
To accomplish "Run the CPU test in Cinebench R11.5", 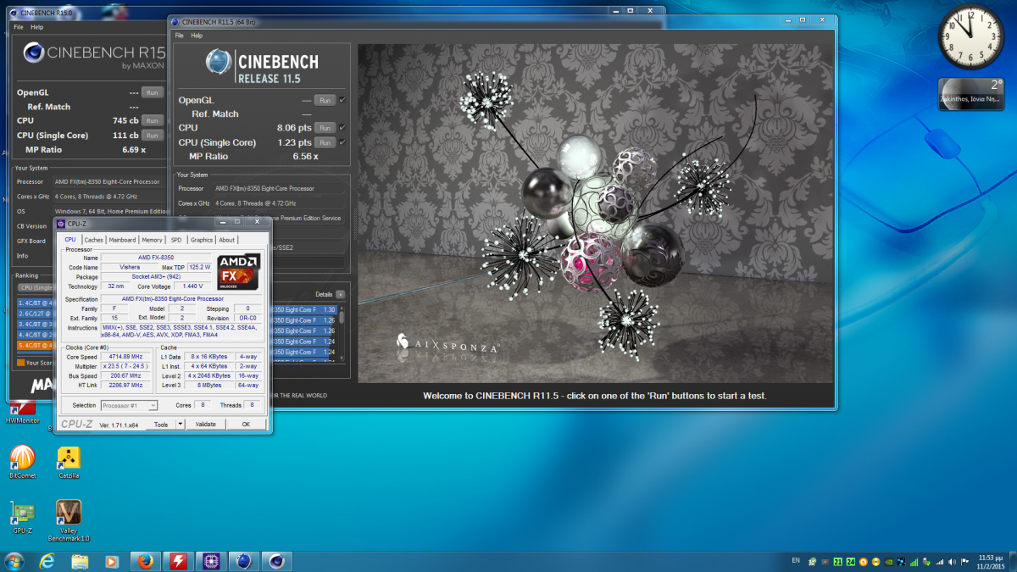I will coord(325,128).
